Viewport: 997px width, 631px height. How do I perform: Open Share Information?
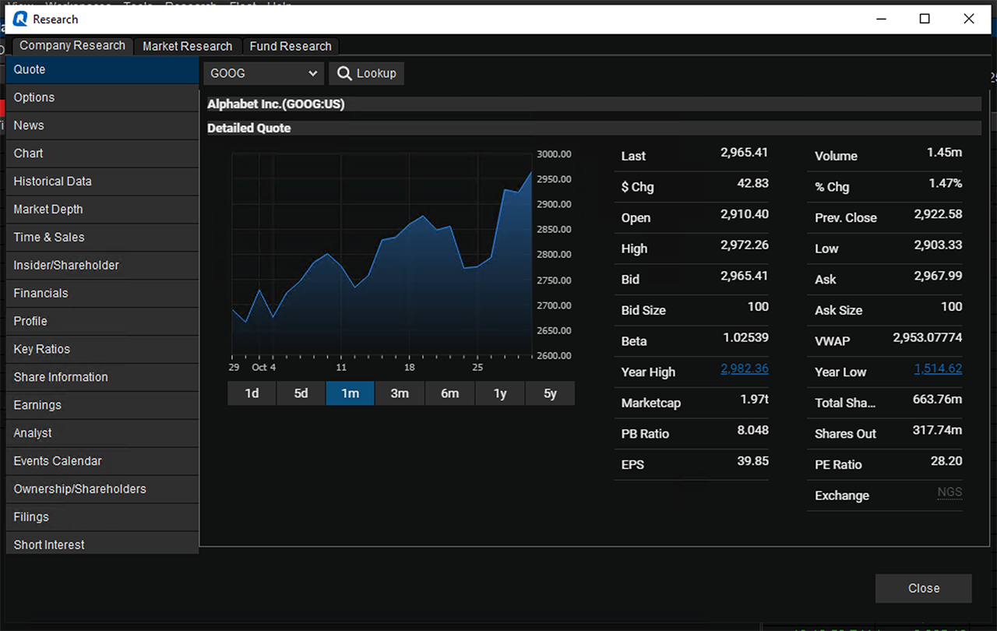pyautogui.click(x=102, y=377)
